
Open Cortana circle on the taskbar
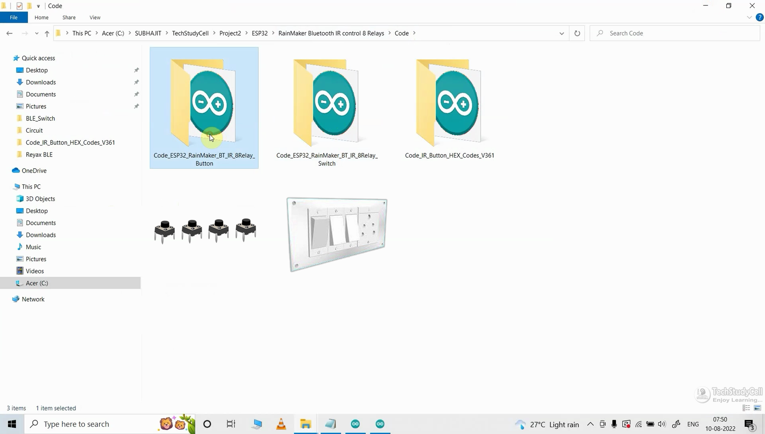207,424
